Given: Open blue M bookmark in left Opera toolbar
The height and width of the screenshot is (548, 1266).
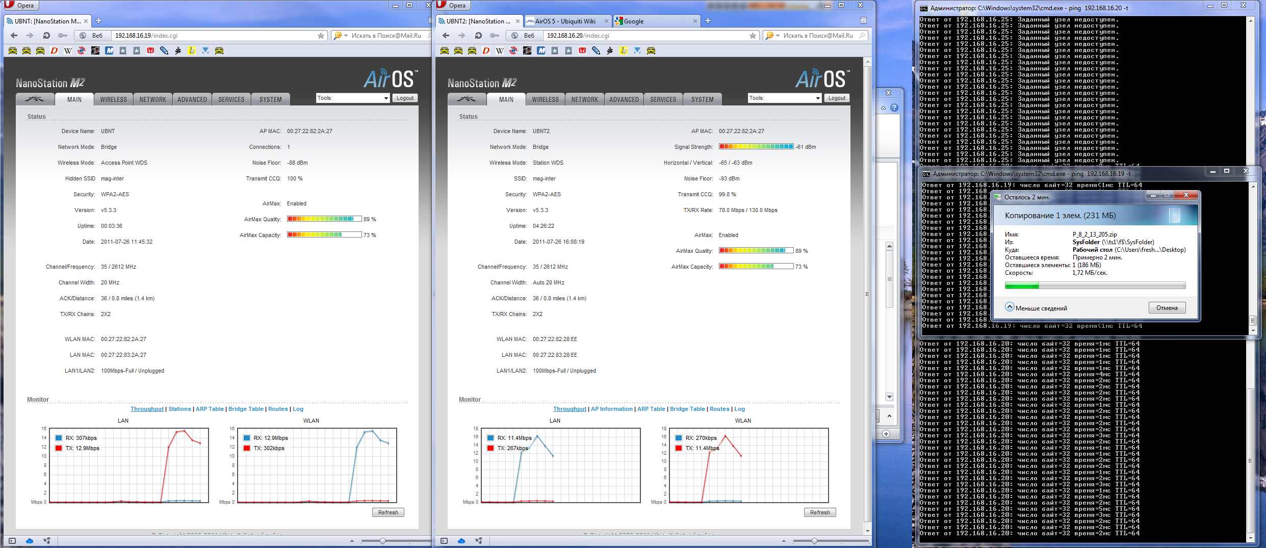Looking at the screenshot, I should click(x=109, y=50).
